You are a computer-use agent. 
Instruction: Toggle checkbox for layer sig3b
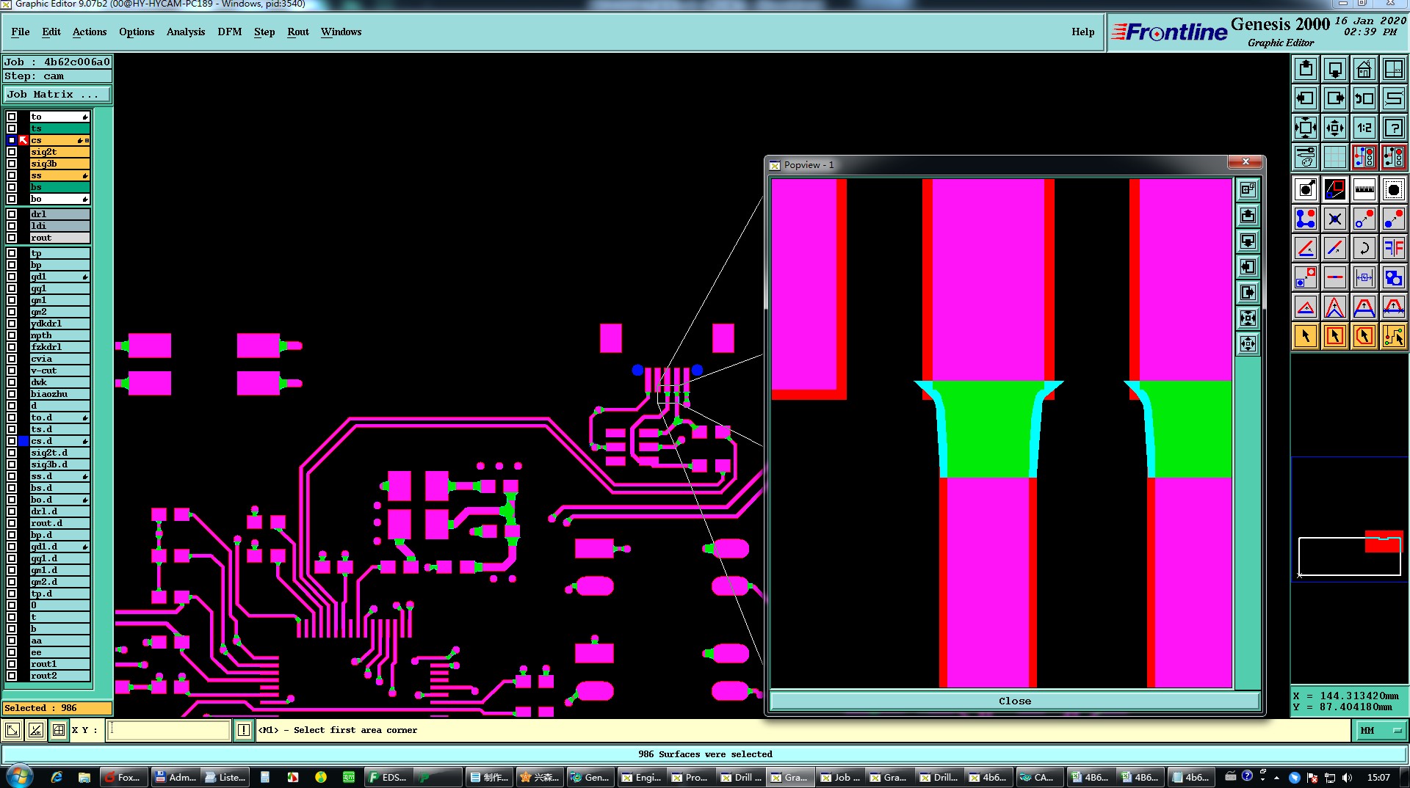tap(12, 164)
